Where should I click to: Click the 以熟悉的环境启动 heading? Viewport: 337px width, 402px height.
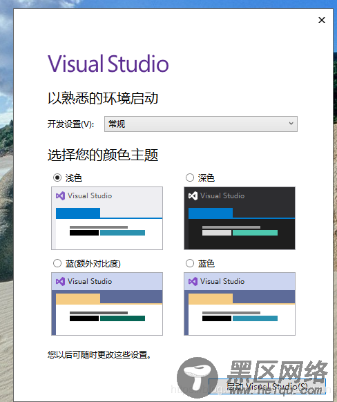click(103, 98)
